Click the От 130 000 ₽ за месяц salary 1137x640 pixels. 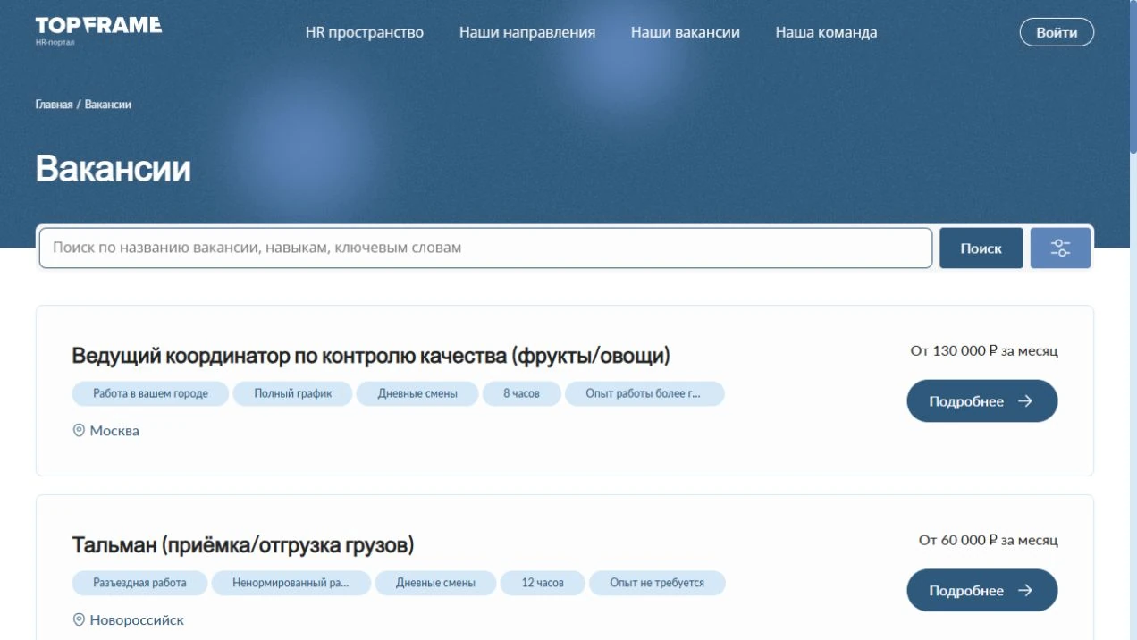click(x=984, y=351)
